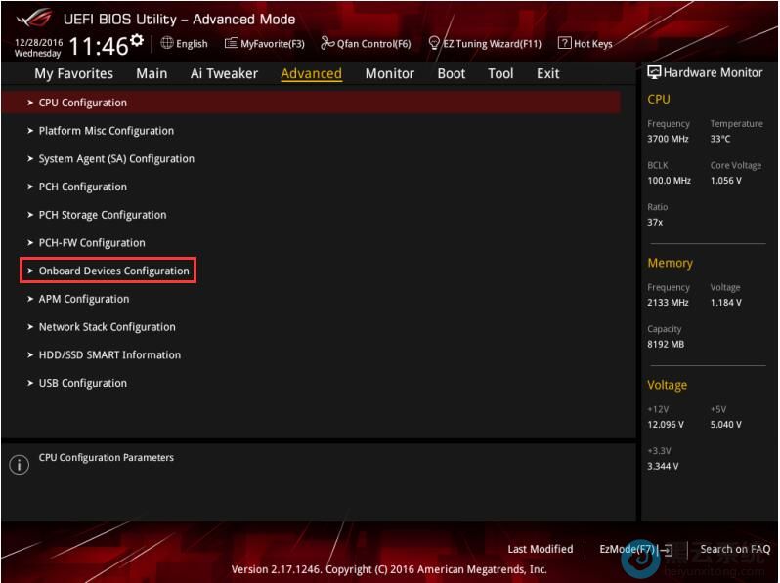Click the EZ Tuning Wizard lightbulb icon

[x=434, y=43]
